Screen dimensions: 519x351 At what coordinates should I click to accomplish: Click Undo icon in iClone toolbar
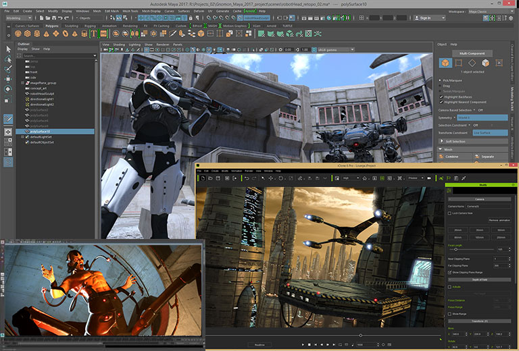tap(247, 178)
